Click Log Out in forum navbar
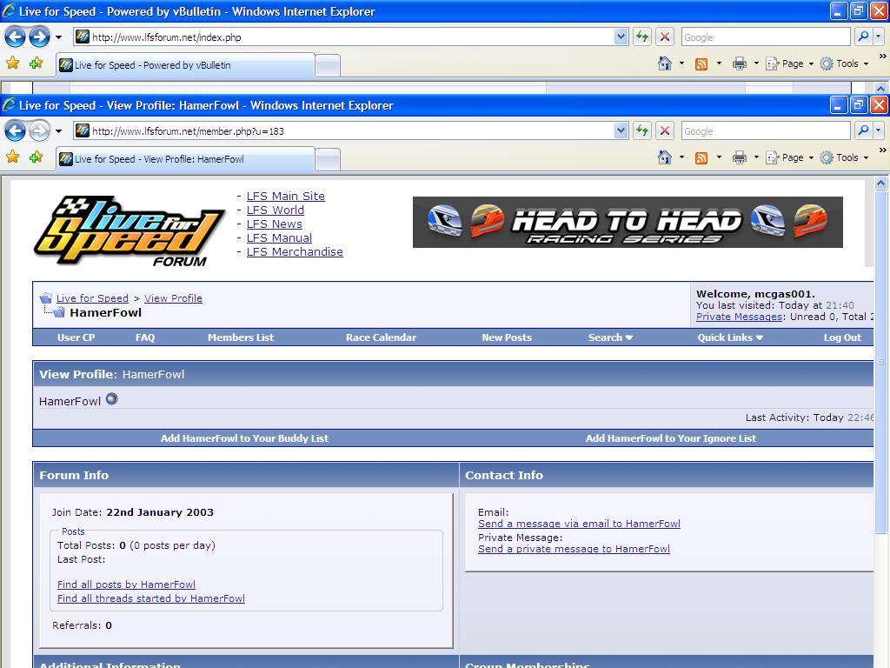The height and width of the screenshot is (668, 890). pos(842,337)
